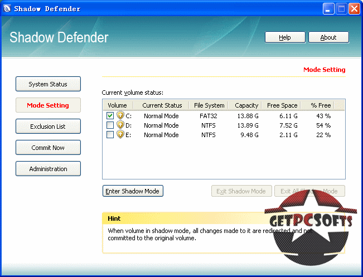Click the 22 % free value
The height and width of the screenshot is (277, 363).
(x=323, y=135)
